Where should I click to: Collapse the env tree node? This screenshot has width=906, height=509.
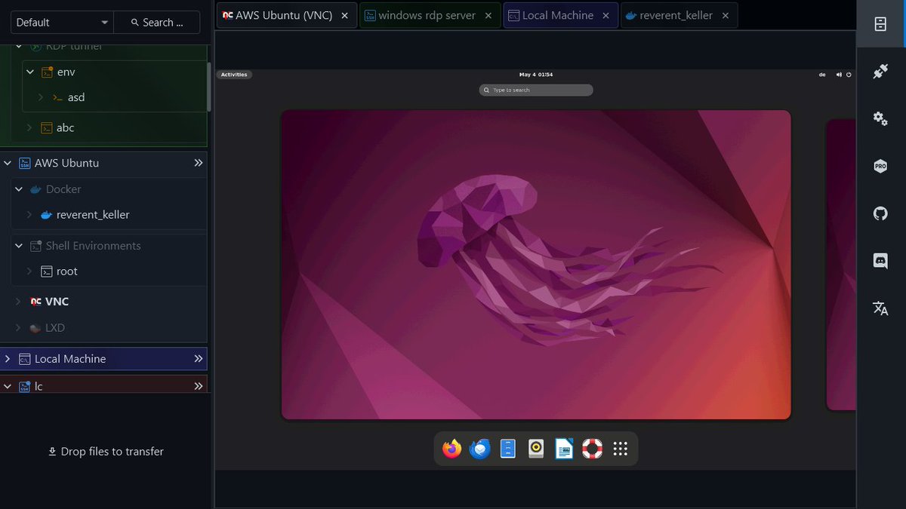coord(29,72)
